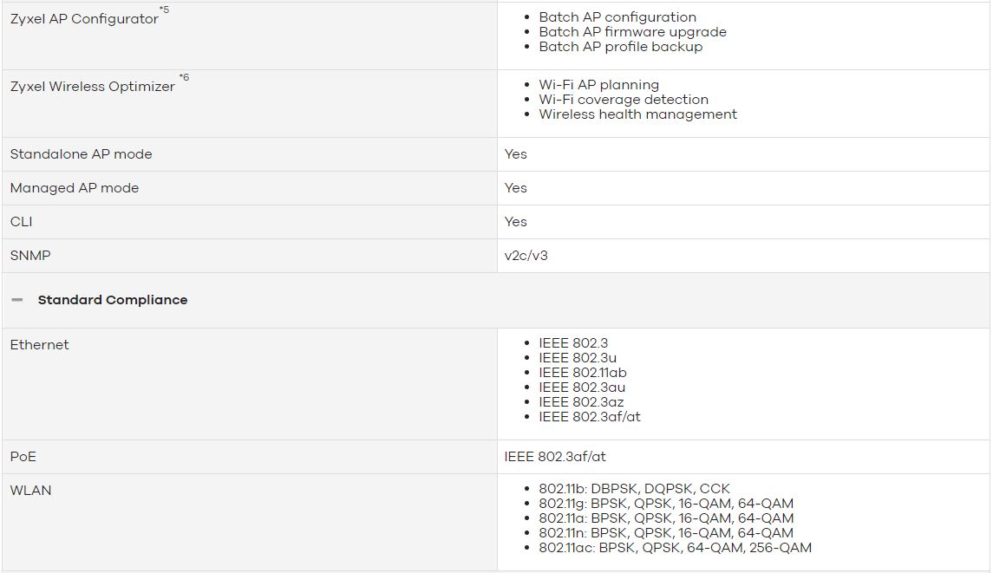
Task: Click the SNMP row label
Action: (30, 256)
